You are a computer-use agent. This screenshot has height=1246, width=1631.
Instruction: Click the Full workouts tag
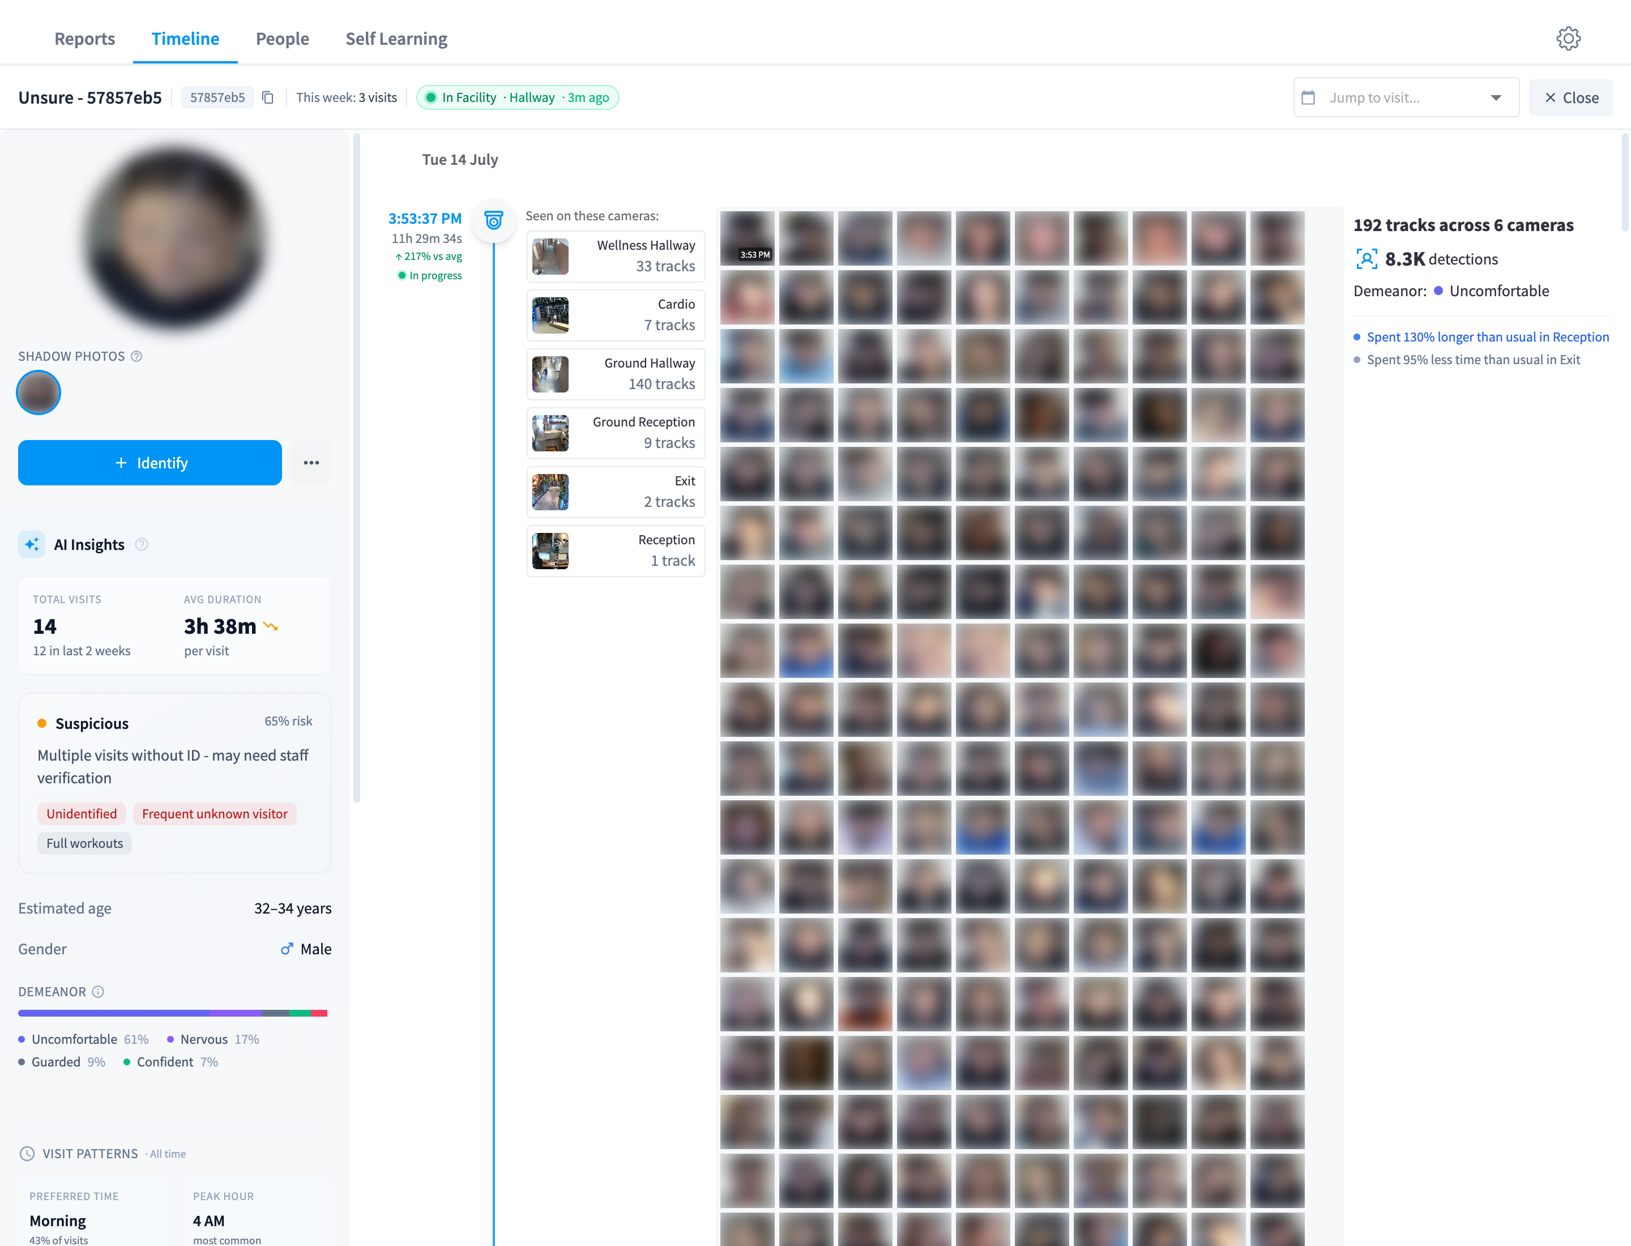(84, 843)
